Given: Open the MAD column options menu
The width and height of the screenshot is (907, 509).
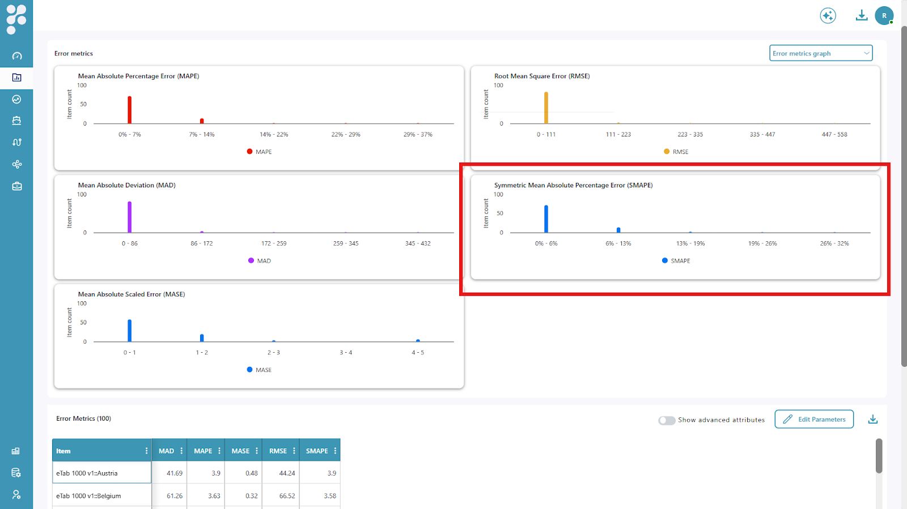Looking at the screenshot, I should 181,451.
